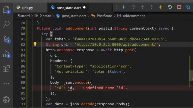The width and height of the screenshot is (193, 108).
Task: Click the "Undefined name 'id'." error message
Action: pyautogui.click(x=105, y=88)
